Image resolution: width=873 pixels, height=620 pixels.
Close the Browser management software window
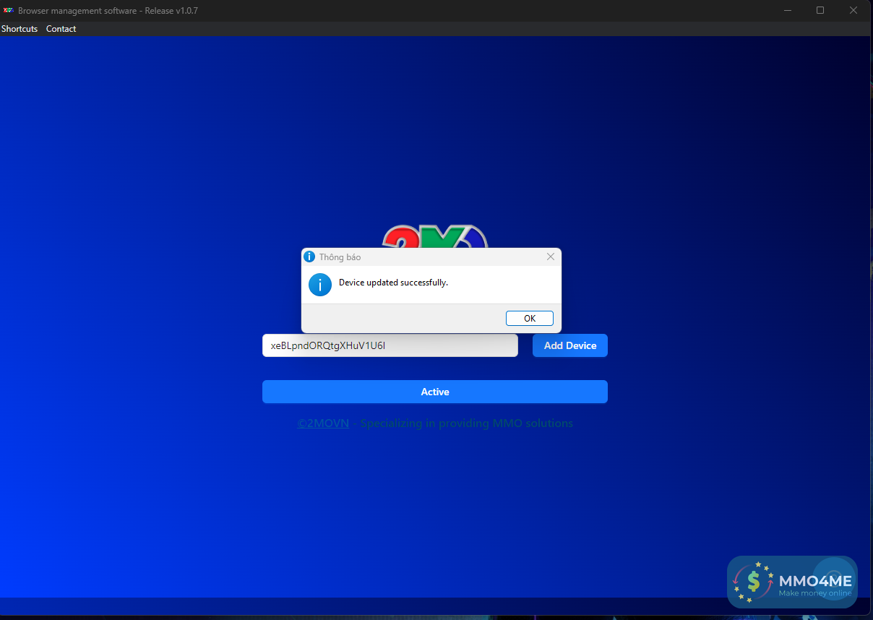tap(854, 10)
